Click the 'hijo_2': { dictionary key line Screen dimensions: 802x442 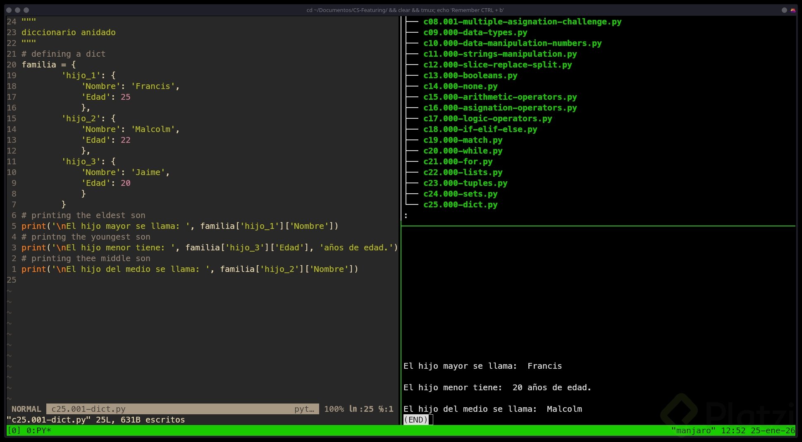click(x=88, y=118)
